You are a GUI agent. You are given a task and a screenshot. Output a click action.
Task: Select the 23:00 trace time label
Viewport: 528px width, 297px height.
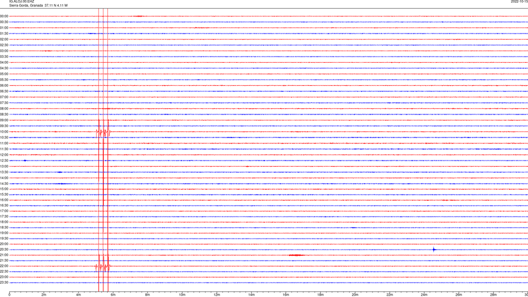click(x=4, y=277)
